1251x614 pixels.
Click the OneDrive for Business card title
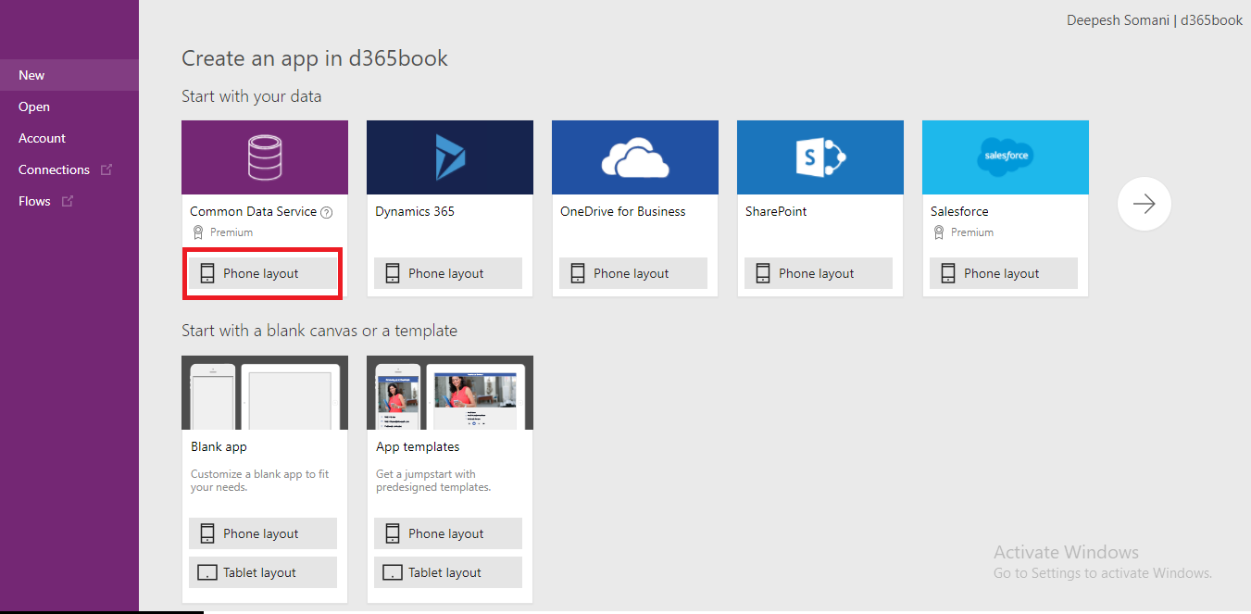pyautogui.click(x=623, y=211)
